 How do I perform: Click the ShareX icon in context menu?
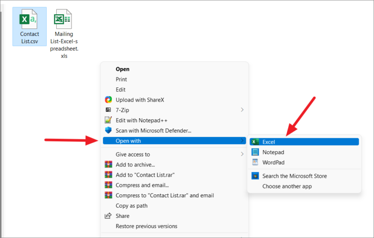tap(108, 100)
